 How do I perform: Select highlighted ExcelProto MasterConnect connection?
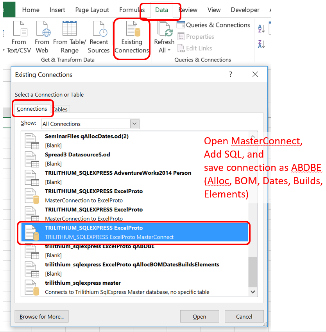pyautogui.click(x=134, y=232)
